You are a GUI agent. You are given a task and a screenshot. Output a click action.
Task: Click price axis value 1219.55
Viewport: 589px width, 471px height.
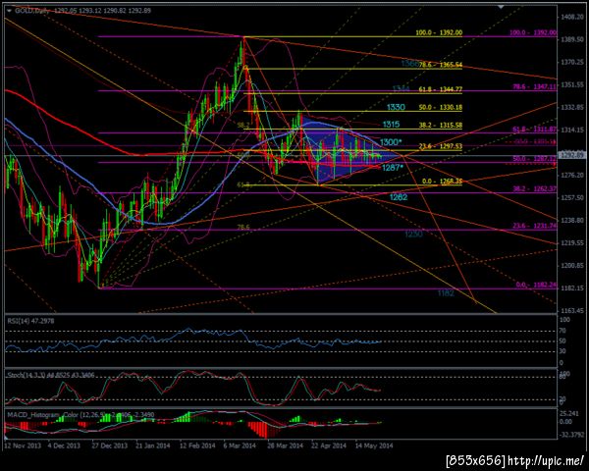572,243
